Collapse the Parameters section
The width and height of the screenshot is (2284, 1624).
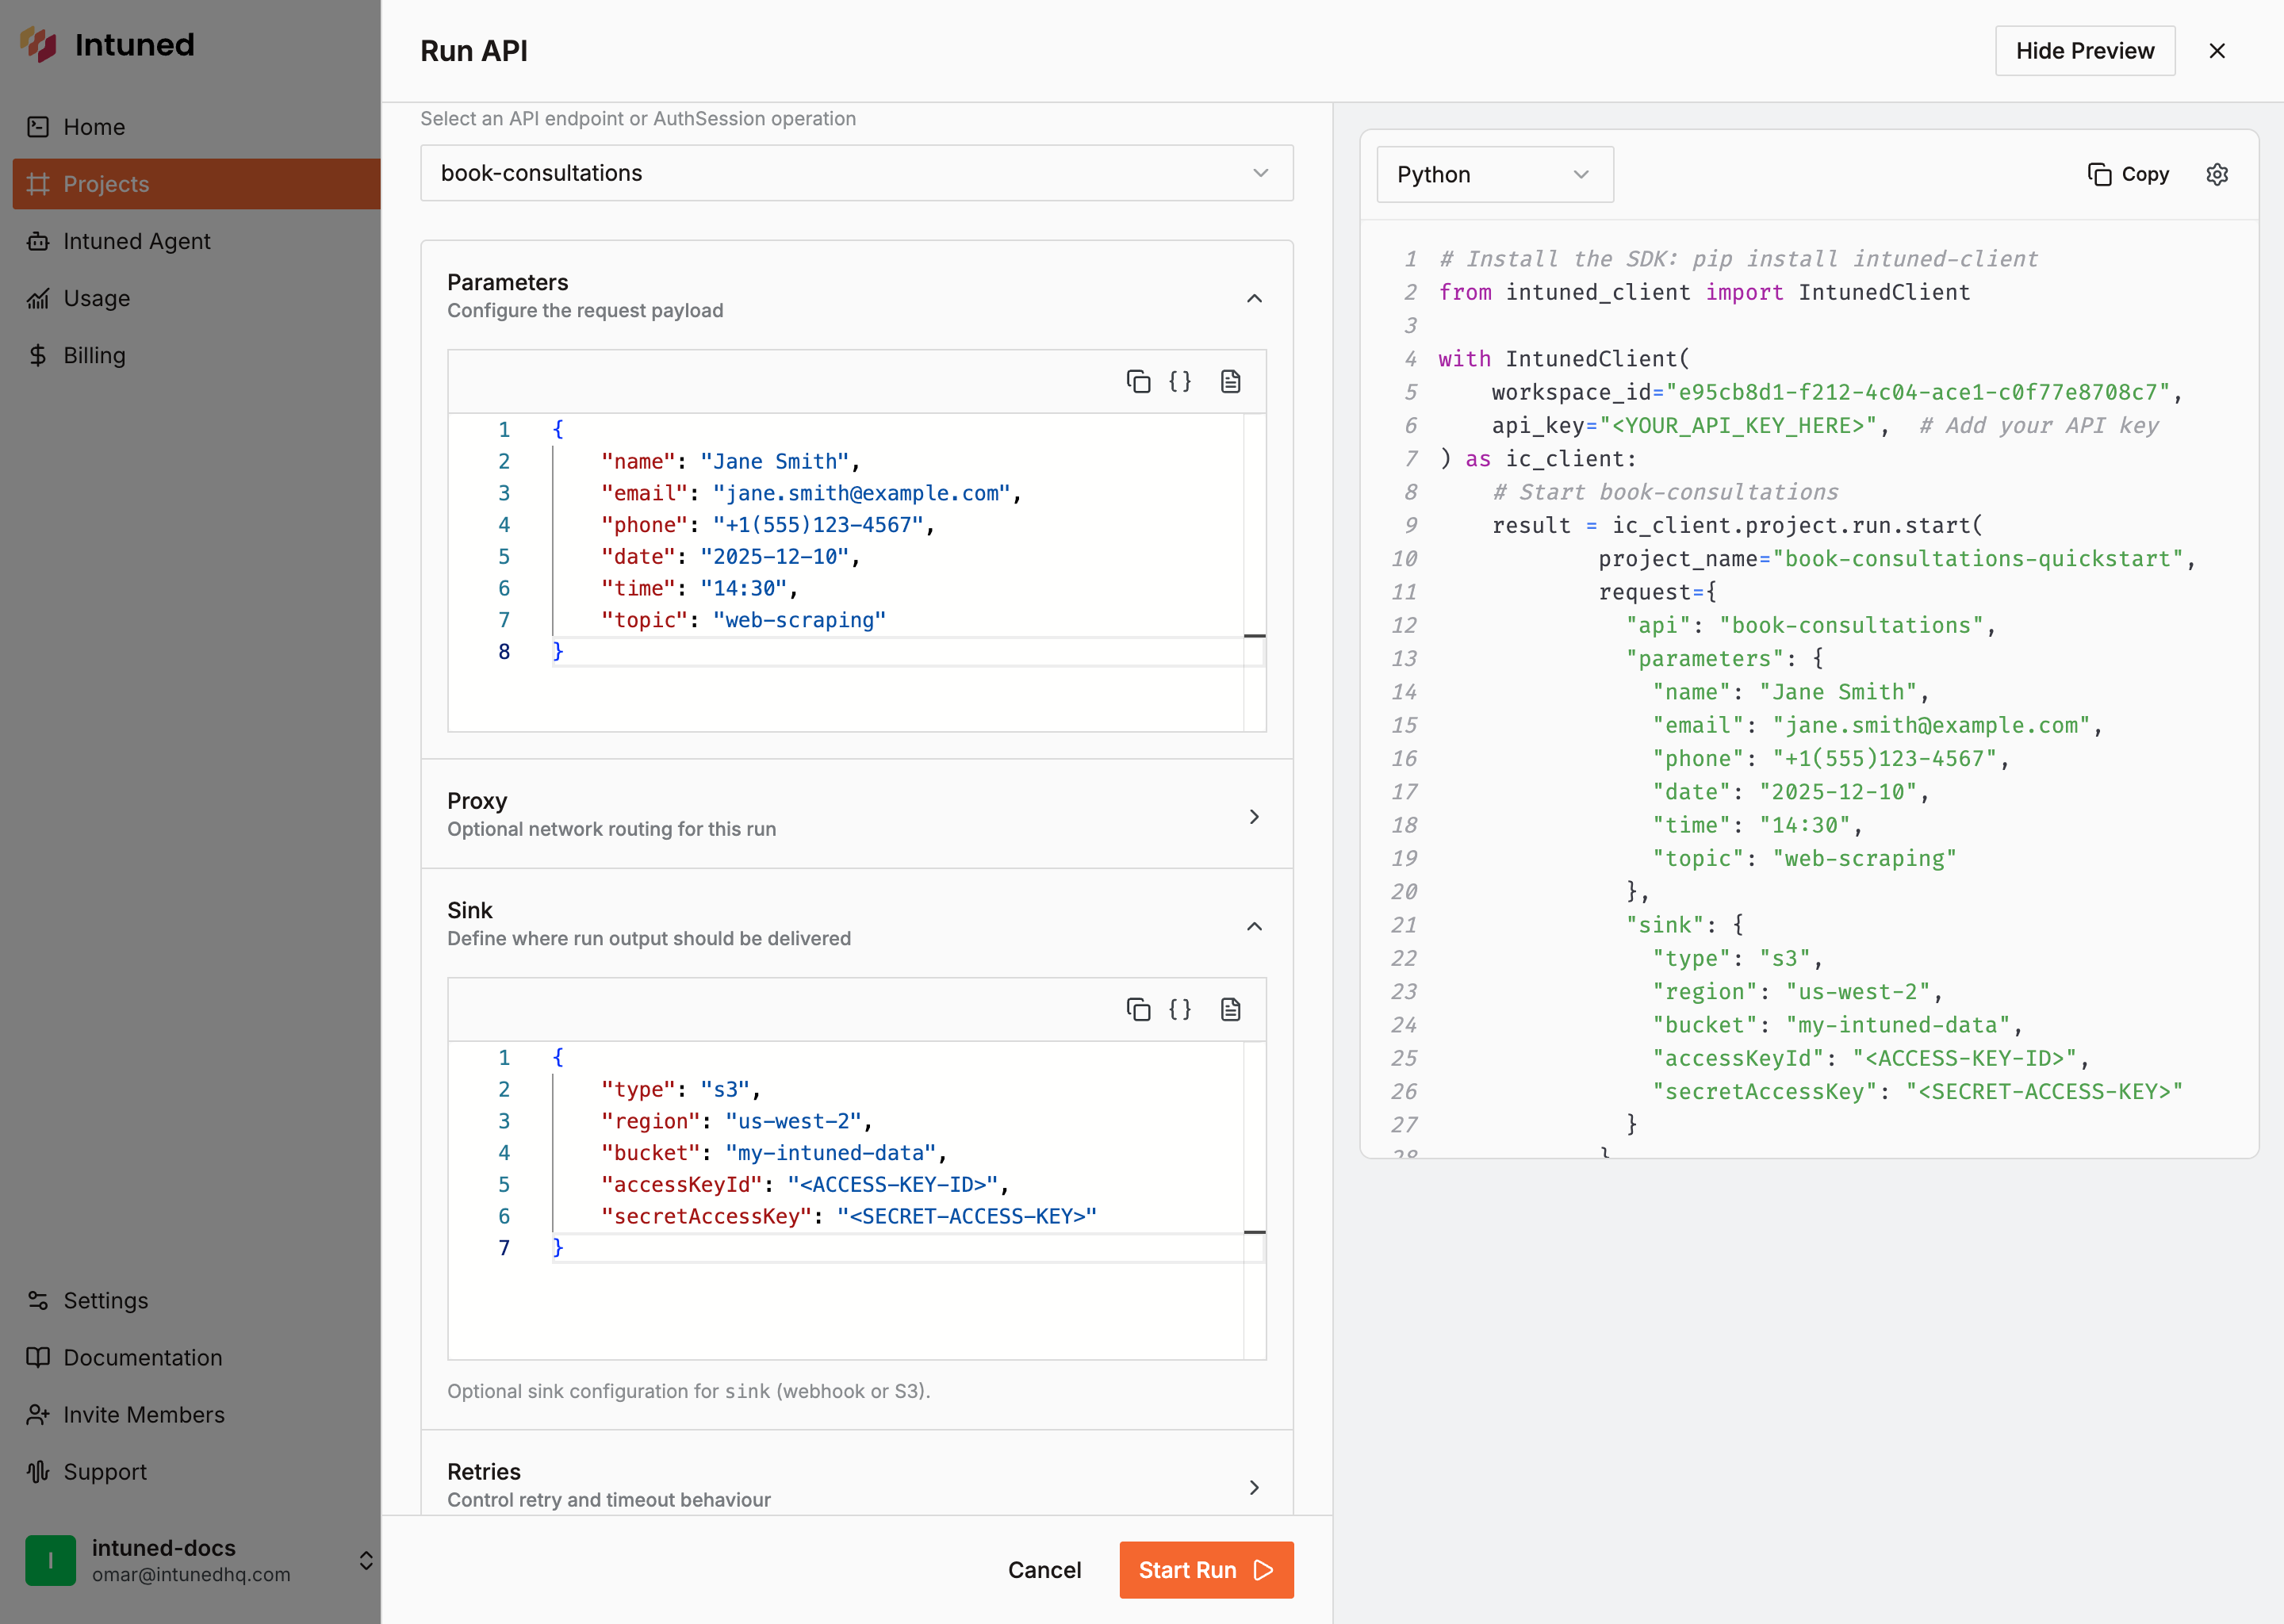(1254, 298)
